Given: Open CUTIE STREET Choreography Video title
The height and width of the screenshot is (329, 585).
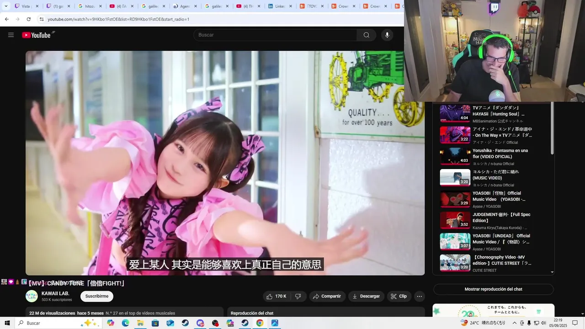Looking at the screenshot, I should pyautogui.click(x=502, y=260).
